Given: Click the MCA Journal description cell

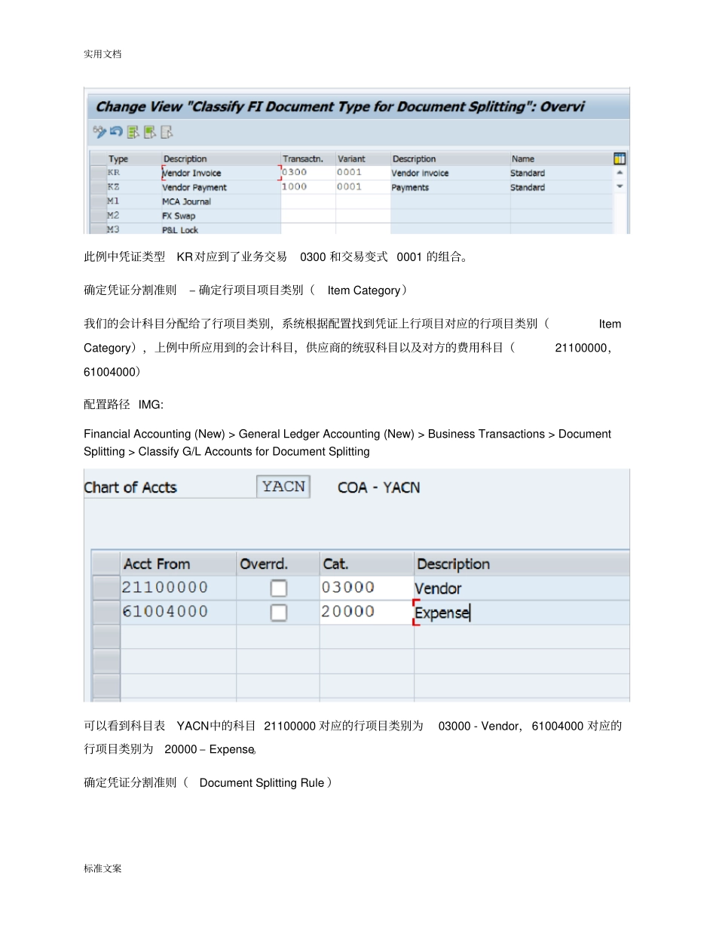Looking at the screenshot, I should 220,201.
